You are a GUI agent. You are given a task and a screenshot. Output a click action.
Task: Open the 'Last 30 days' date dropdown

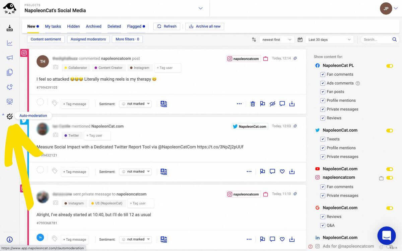click(x=329, y=39)
